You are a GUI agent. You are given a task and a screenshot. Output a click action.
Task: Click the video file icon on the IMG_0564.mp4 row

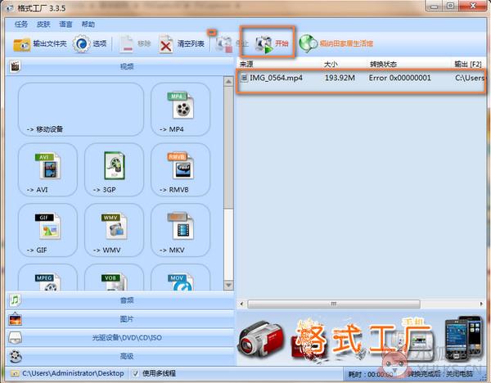coord(244,78)
